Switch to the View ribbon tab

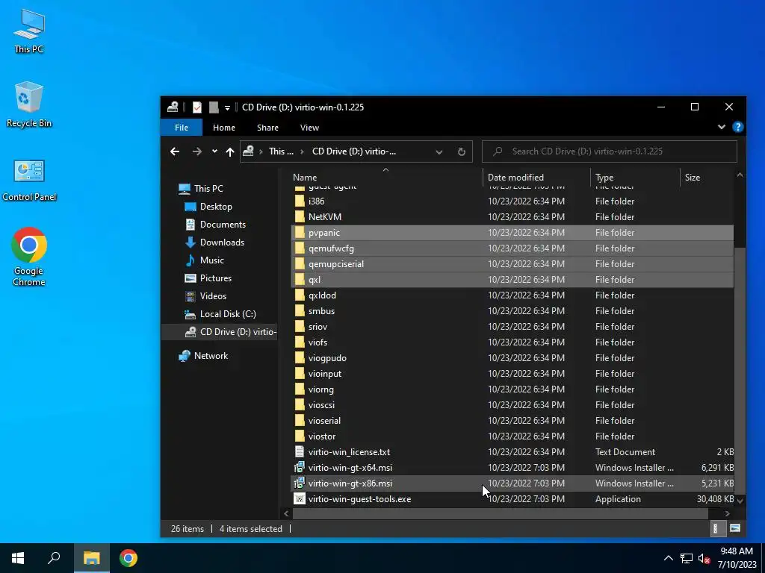click(x=309, y=128)
